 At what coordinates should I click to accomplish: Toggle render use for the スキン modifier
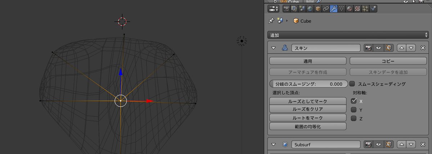tap(368, 48)
